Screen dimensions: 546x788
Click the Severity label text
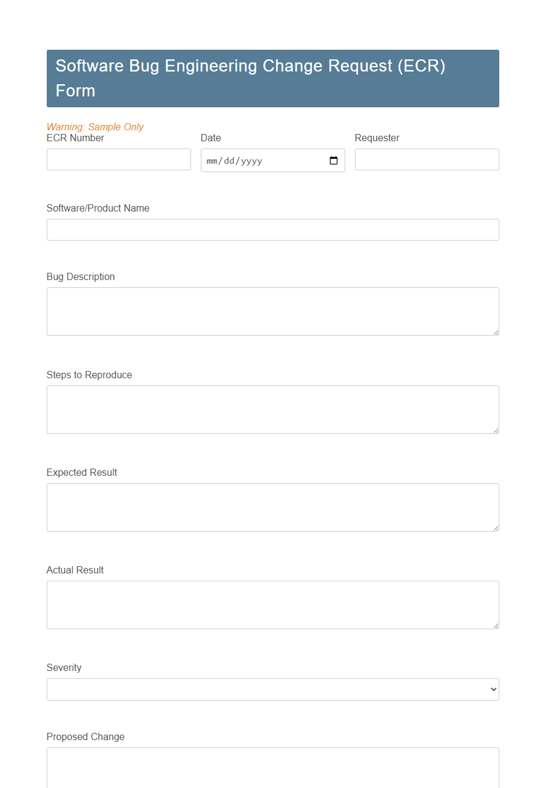(x=64, y=667)
